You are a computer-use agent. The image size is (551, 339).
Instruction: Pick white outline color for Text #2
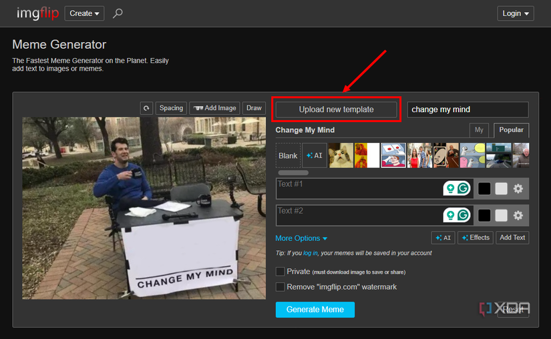[501, 216]
